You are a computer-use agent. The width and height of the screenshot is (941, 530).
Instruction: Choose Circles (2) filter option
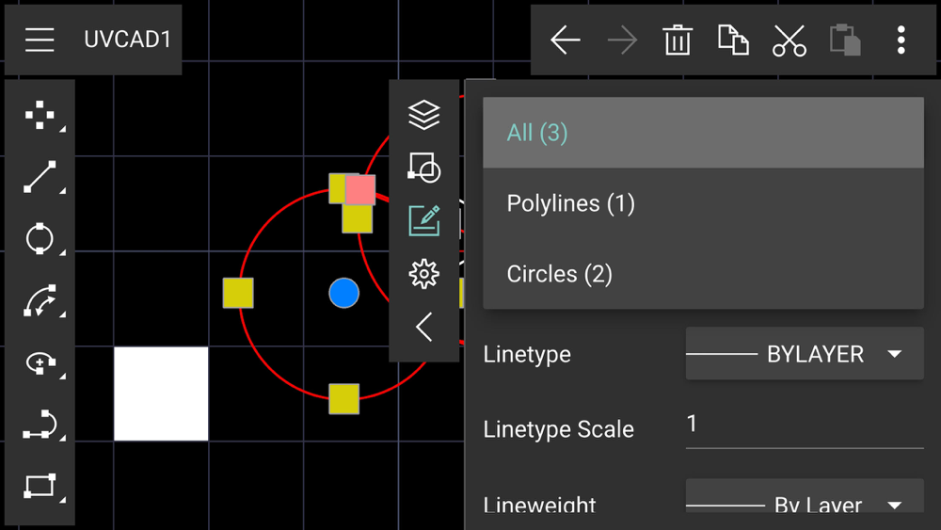(703, 274)
